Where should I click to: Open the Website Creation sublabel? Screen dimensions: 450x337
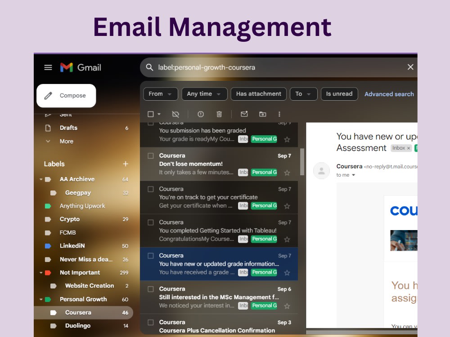point(90,286)
